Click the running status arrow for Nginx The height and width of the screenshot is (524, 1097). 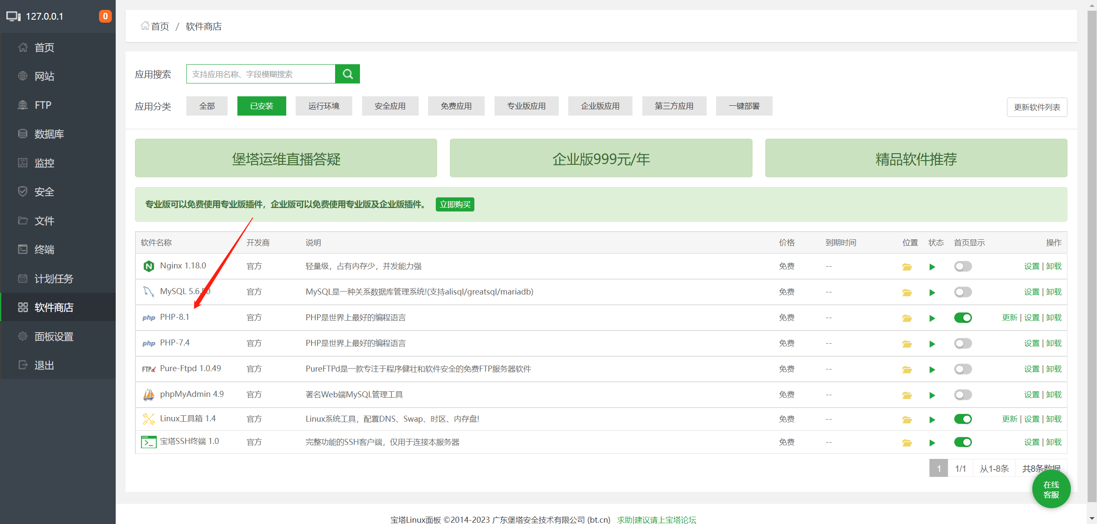click(932, 267)
